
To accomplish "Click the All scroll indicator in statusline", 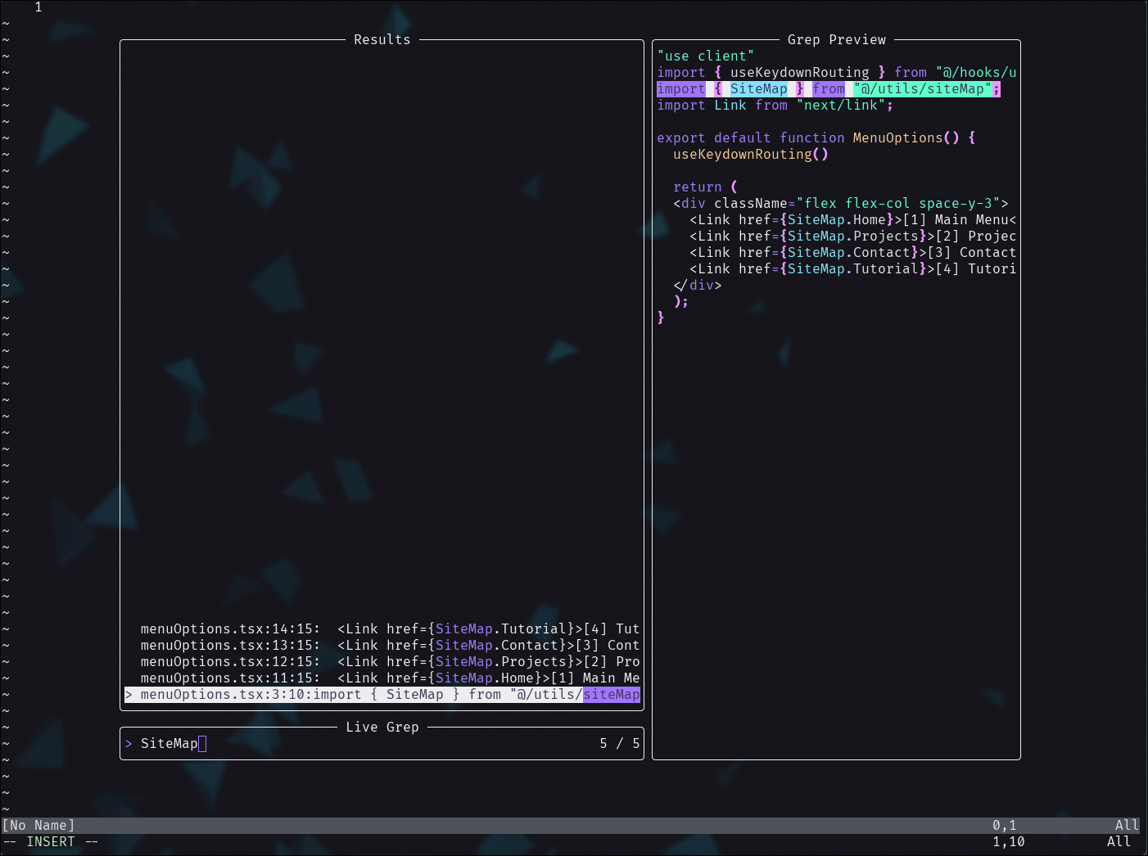I will point(1126,825).
